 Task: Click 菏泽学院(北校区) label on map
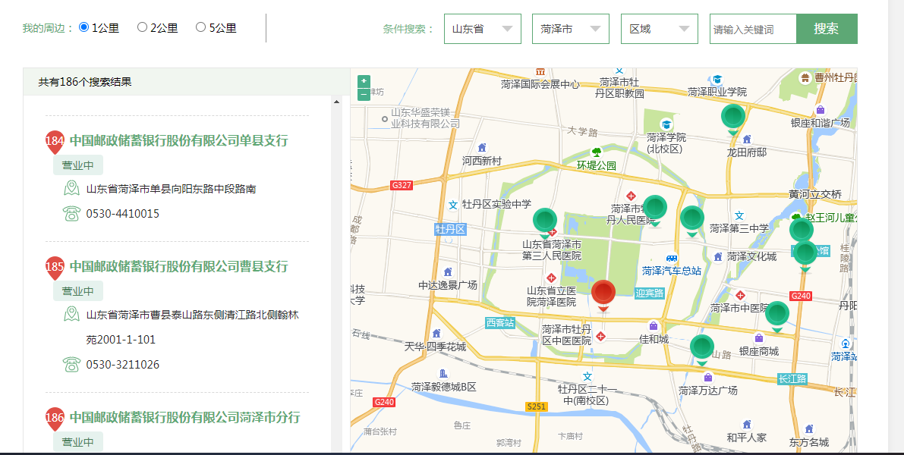[666, 143]
